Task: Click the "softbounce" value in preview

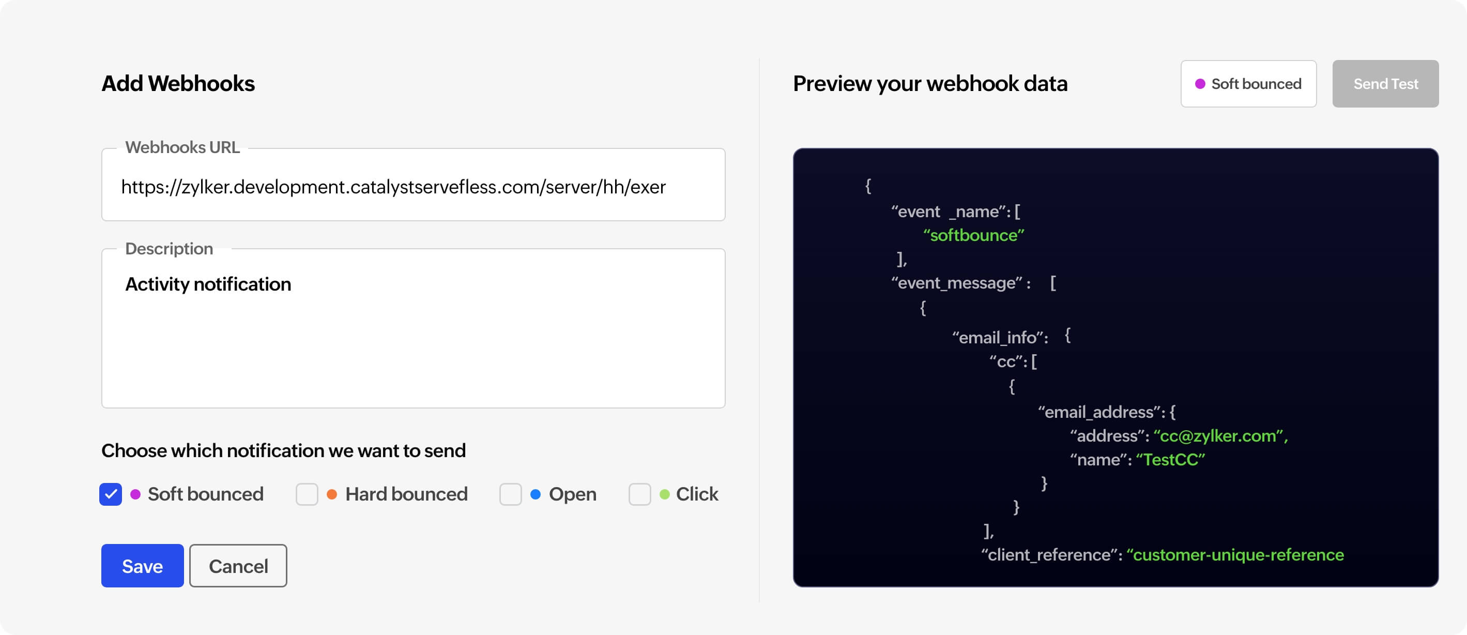Action: (973, 235)
